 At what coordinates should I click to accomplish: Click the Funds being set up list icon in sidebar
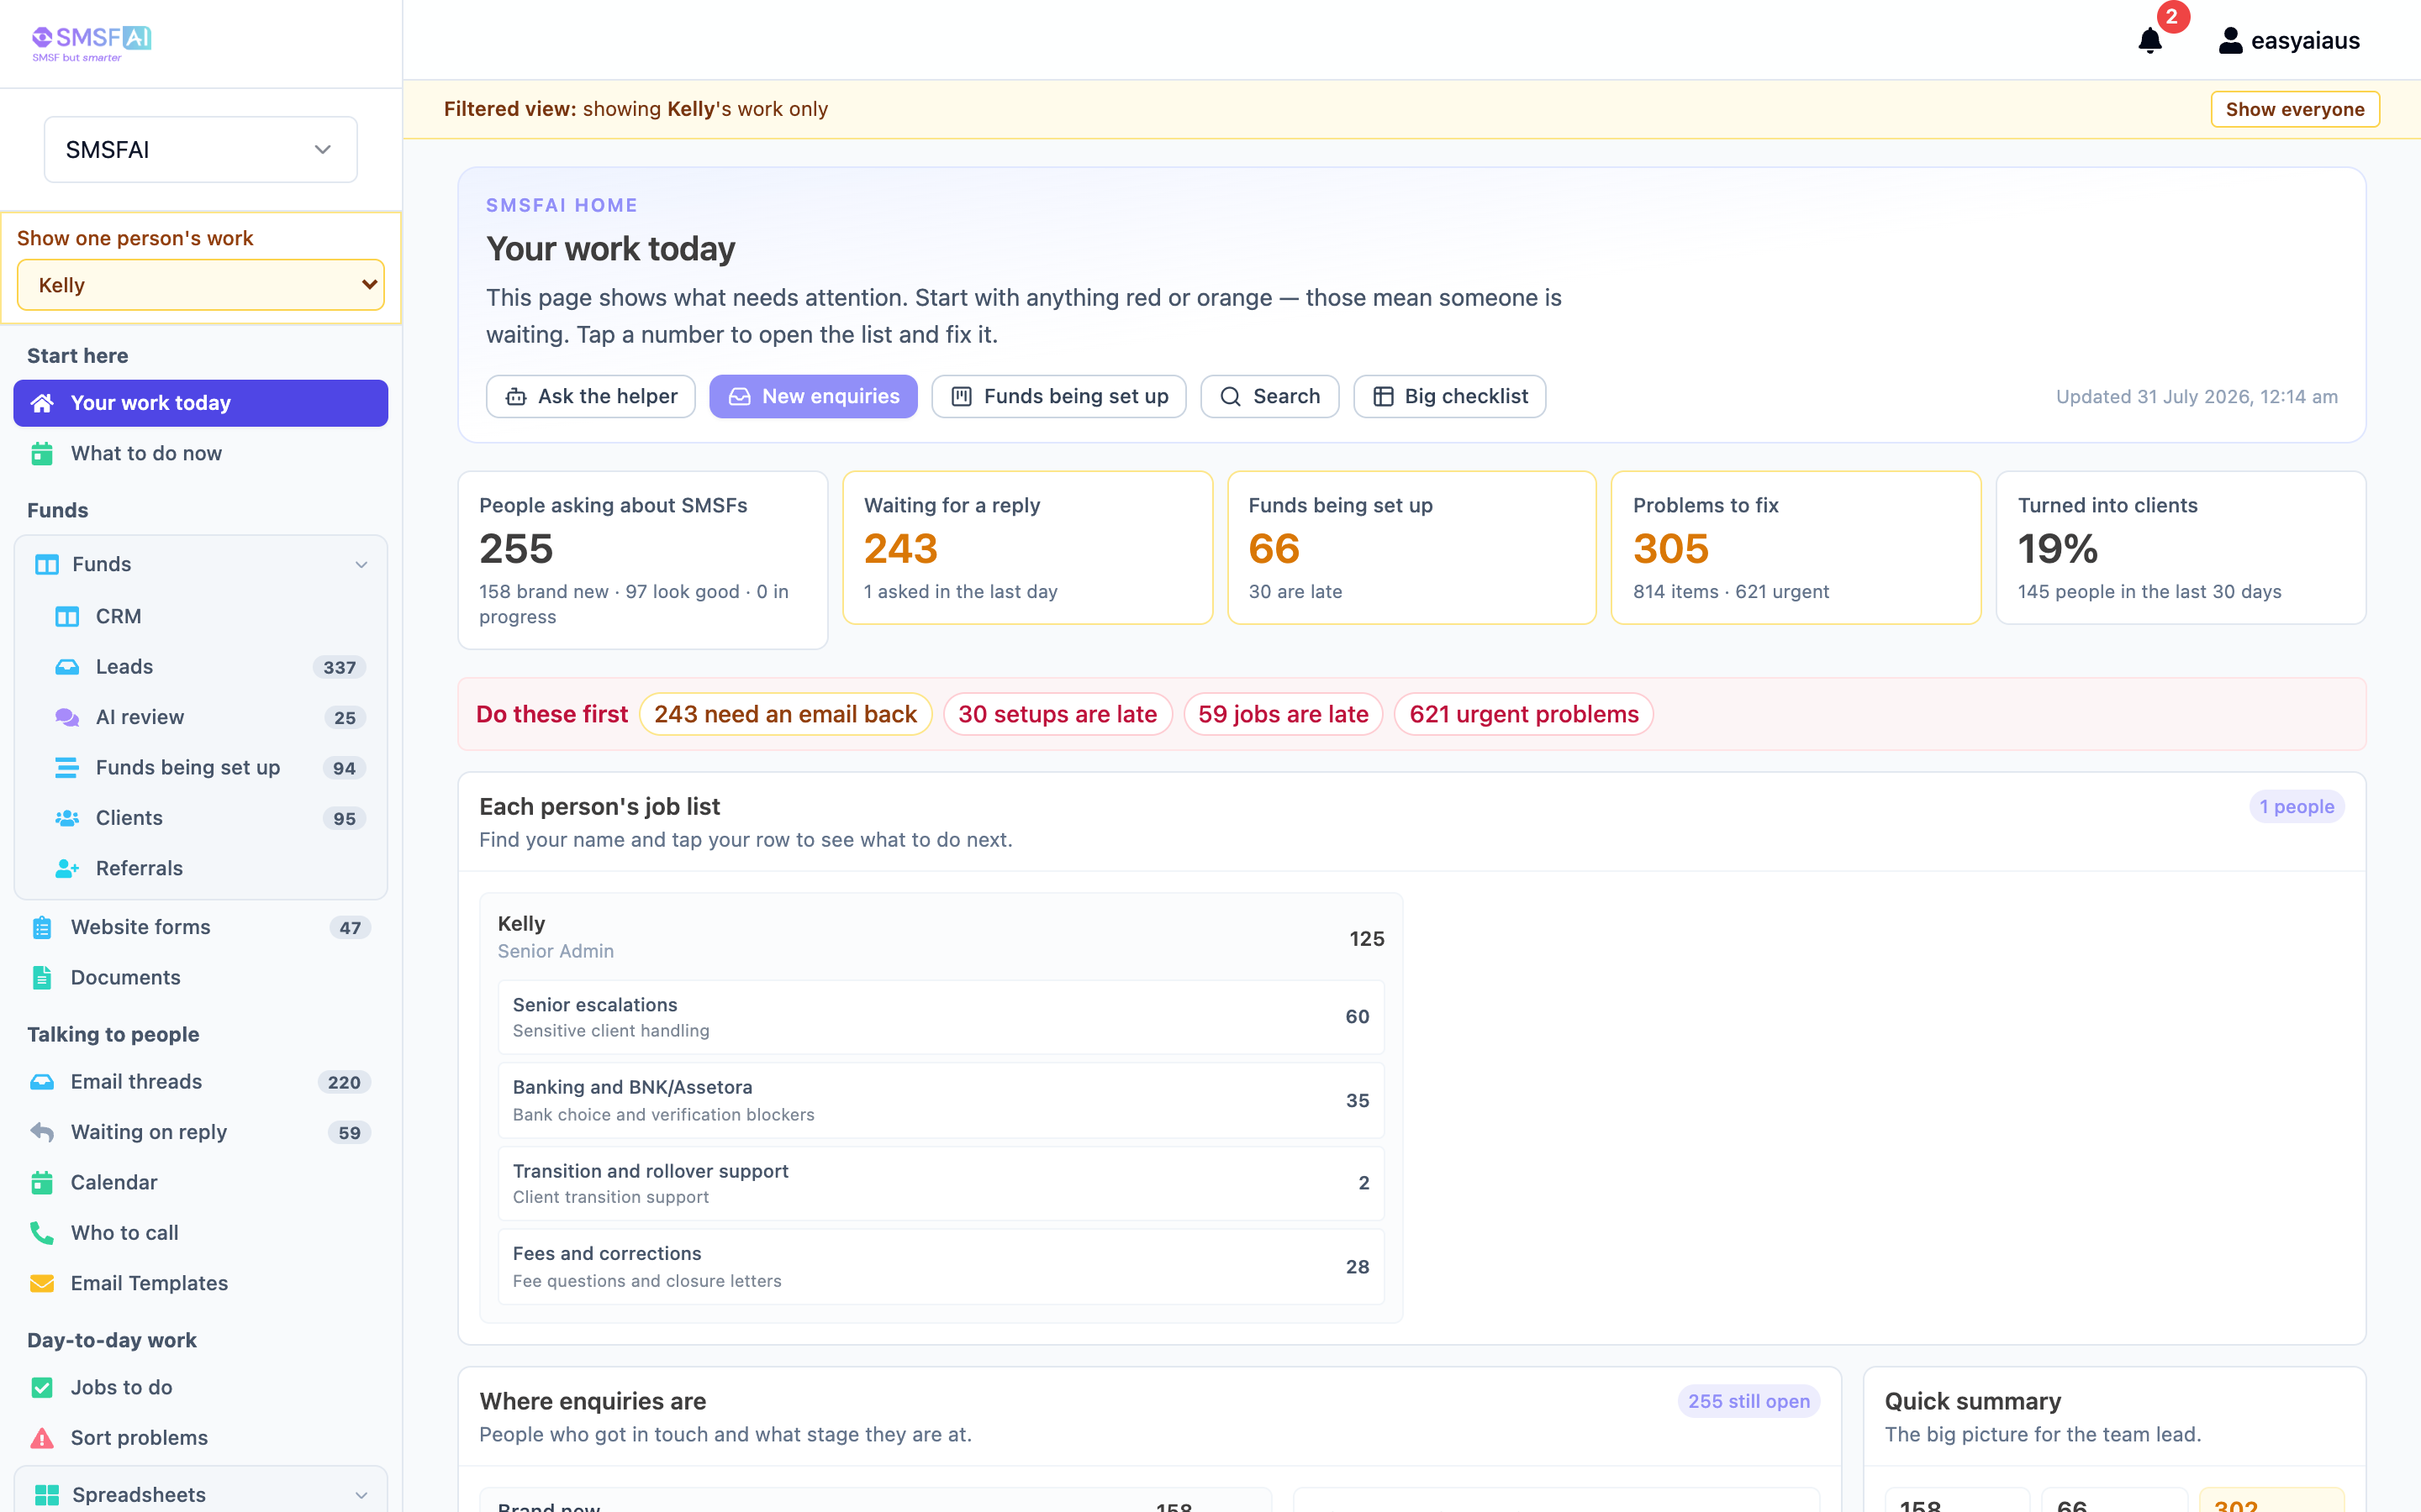67,767
